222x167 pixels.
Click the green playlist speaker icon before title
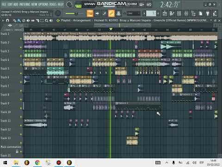[x=58, y=20]
